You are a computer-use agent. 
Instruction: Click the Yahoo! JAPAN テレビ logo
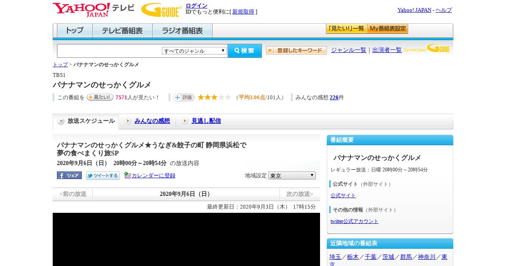pyautogui.click(x=94, y=10)
